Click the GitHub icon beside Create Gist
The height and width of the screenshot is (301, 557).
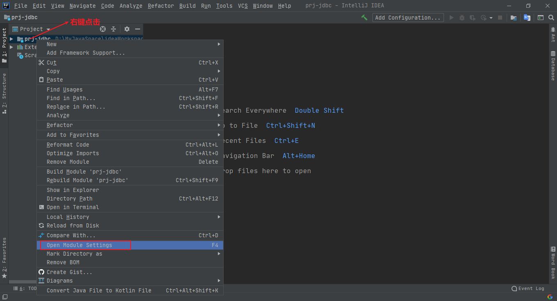(41, 272)
